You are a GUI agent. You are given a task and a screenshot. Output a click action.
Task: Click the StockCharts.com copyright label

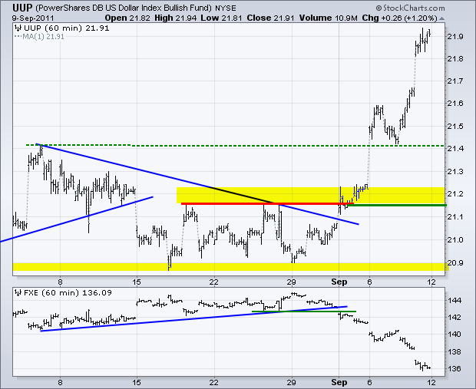(410, 8)
